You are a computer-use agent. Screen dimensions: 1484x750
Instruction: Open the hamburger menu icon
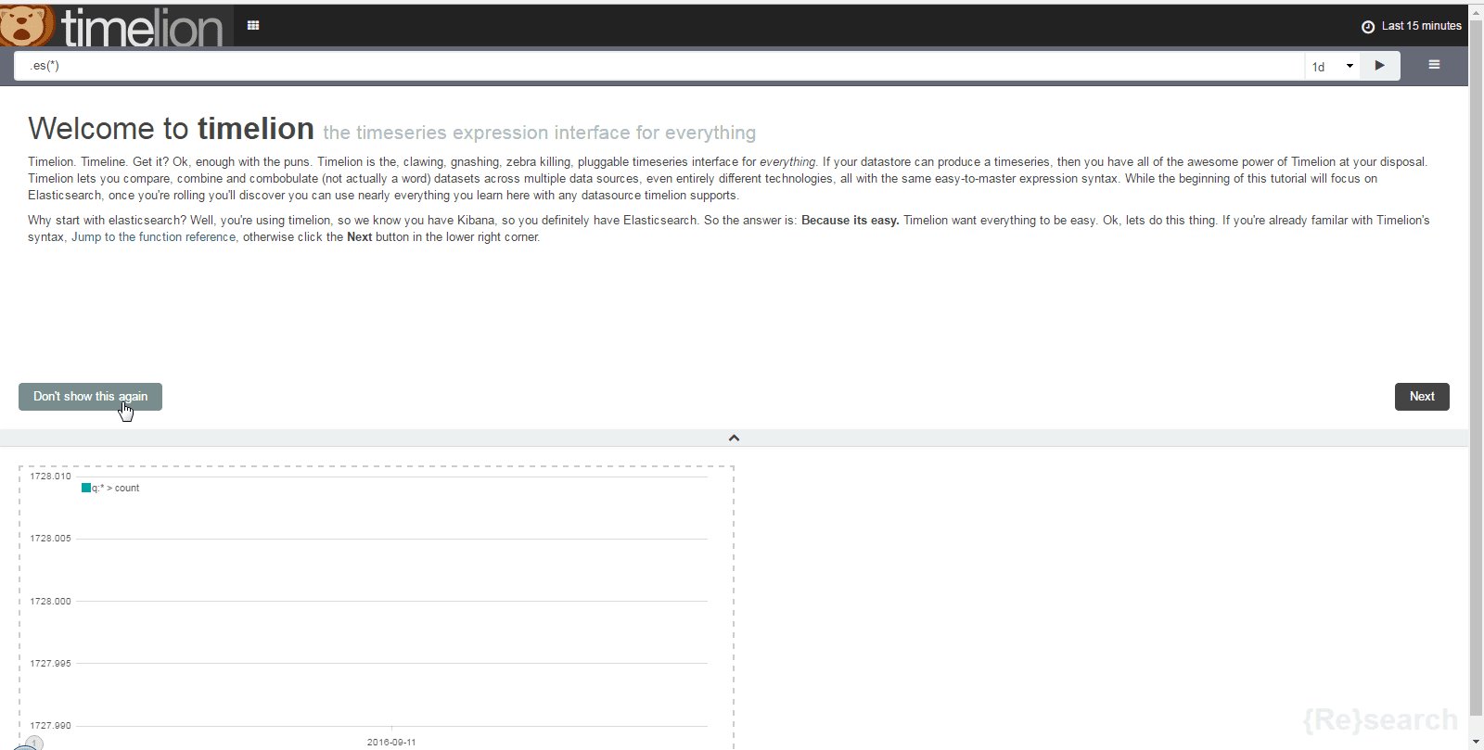(1434, 65)
